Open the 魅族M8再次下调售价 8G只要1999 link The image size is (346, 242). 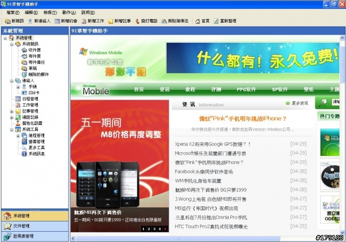pyautogui.click(x=210, y=190)
